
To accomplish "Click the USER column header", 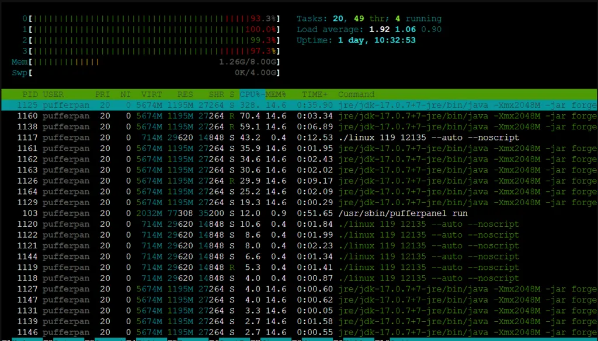I will point(53,94).
